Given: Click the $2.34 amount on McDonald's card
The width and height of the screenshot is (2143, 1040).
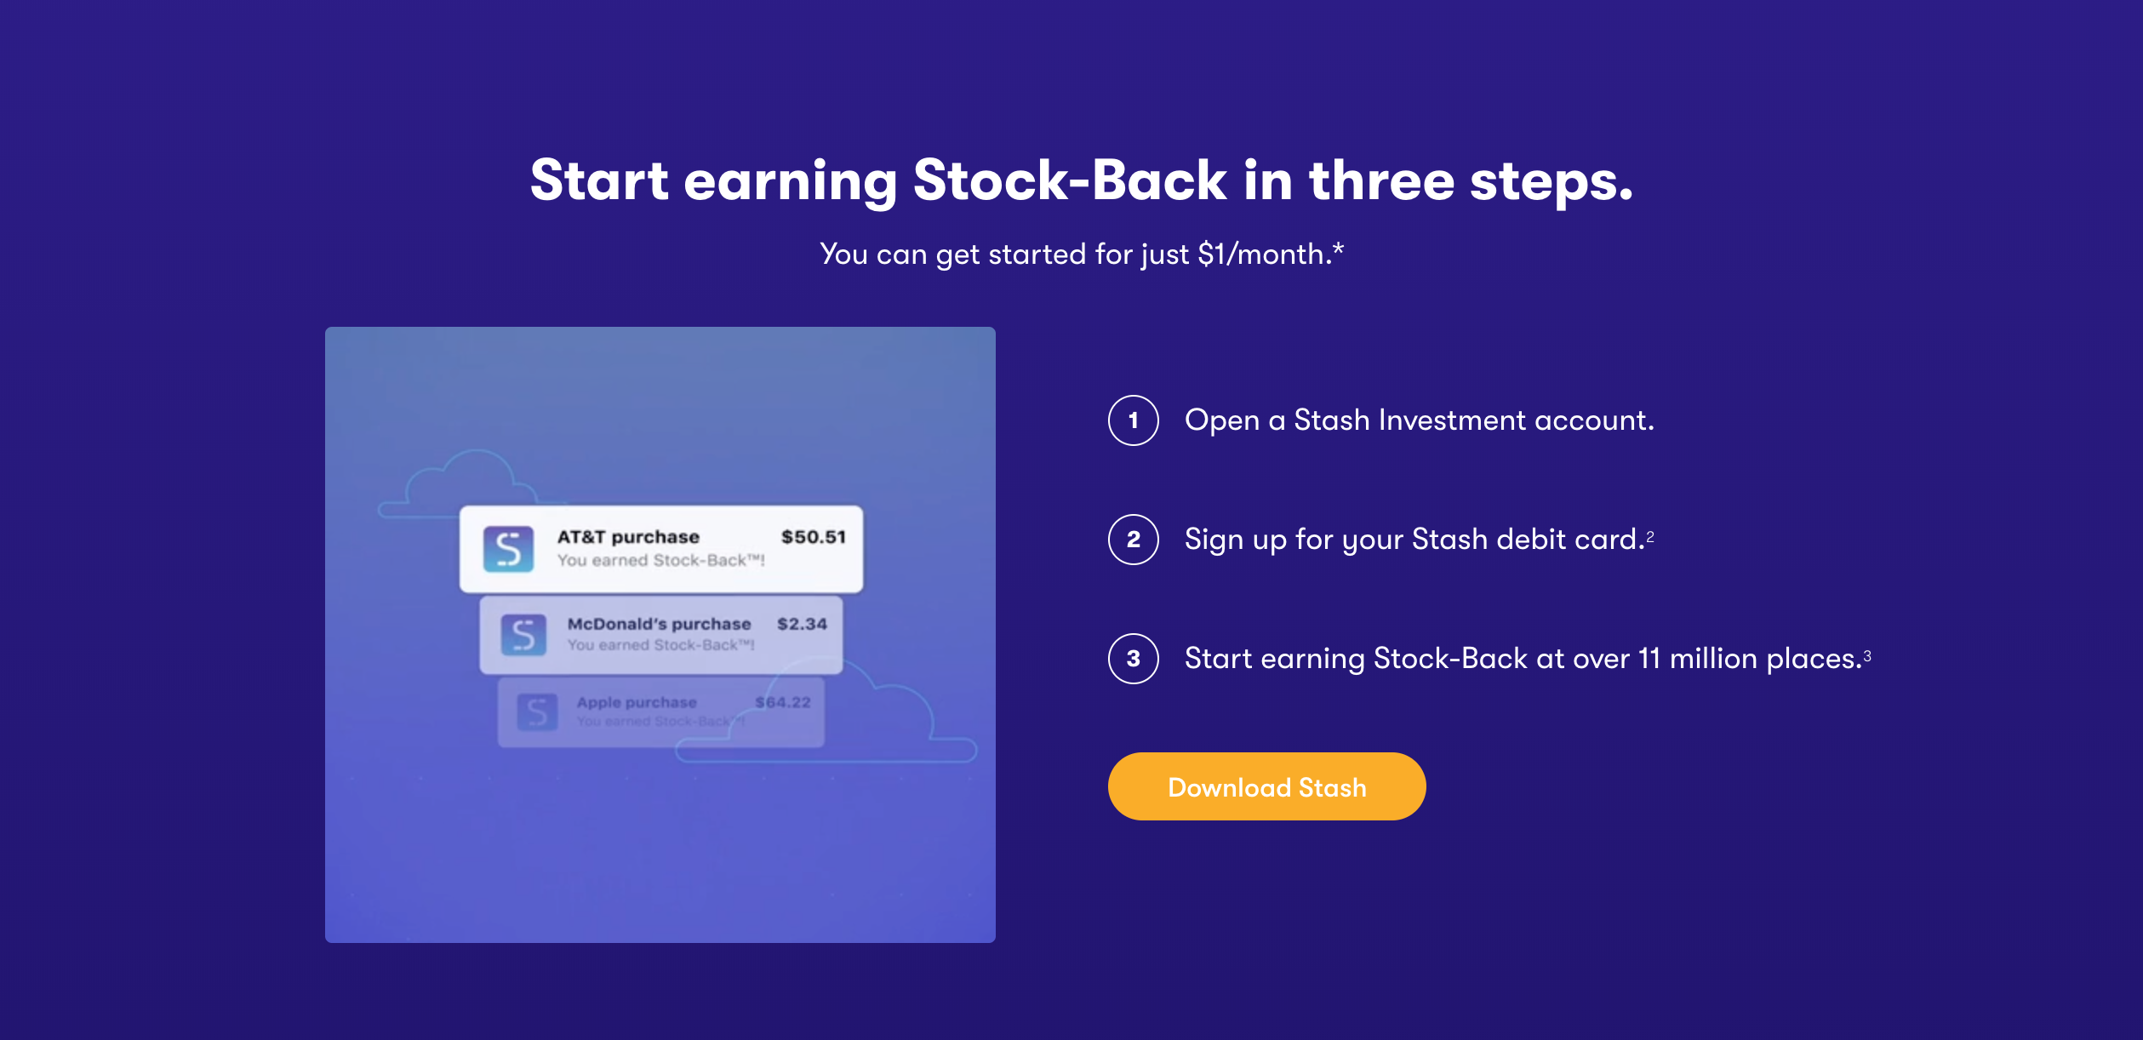Looking at the screenshot, I should 802,624.
